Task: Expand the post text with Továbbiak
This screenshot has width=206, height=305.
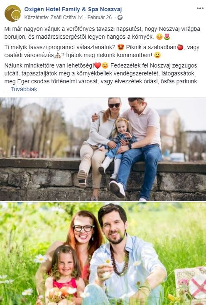Action: click(24, 89)
